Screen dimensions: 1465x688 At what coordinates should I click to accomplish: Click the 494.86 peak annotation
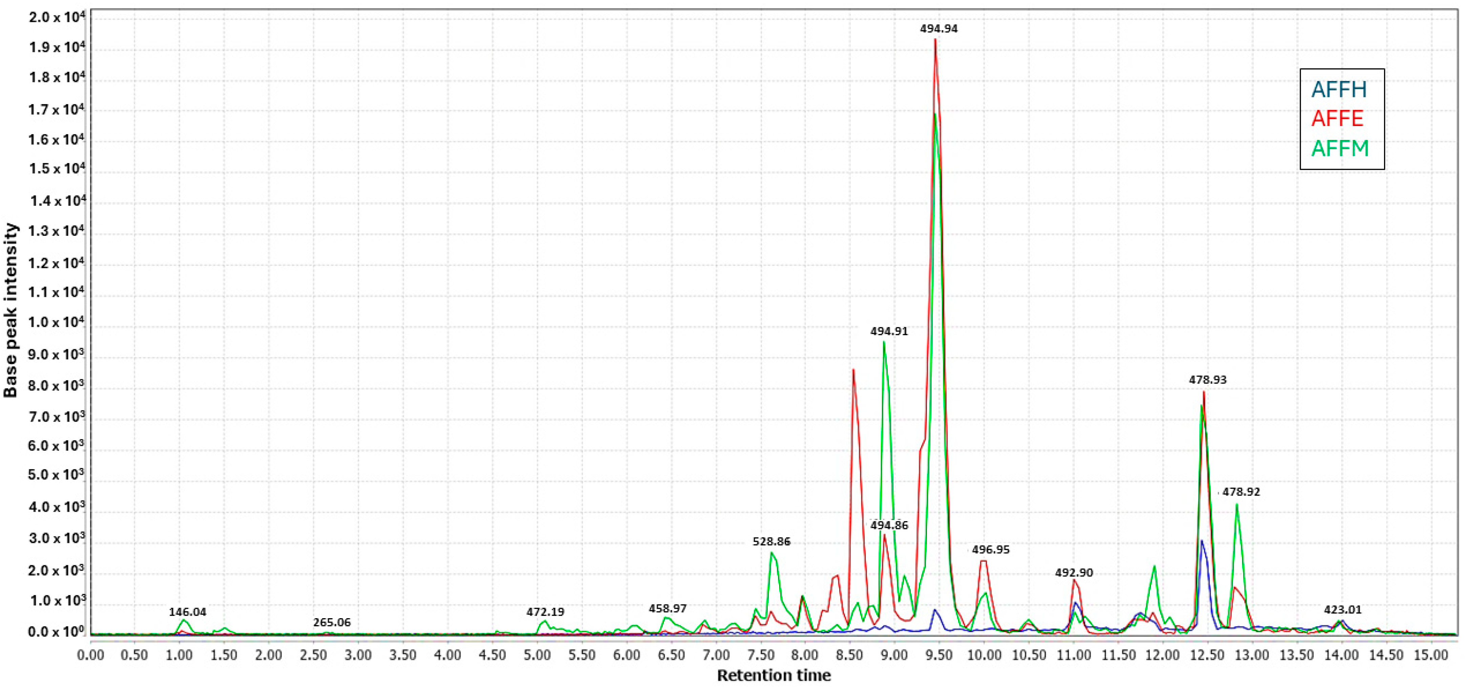point(889,525)
